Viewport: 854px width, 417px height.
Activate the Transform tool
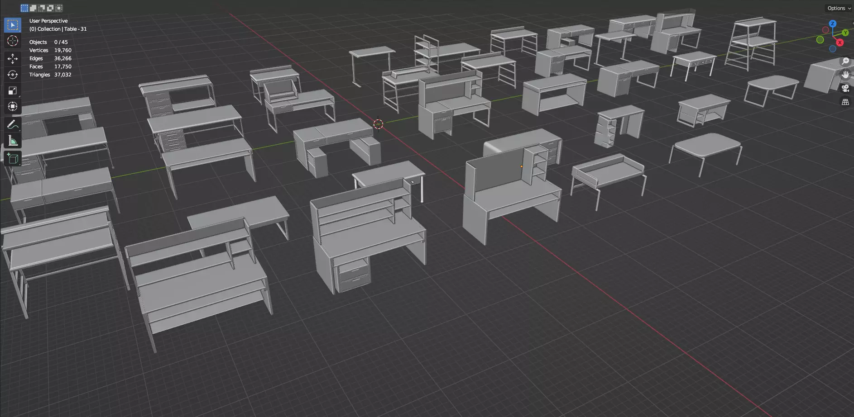[13, 106]
